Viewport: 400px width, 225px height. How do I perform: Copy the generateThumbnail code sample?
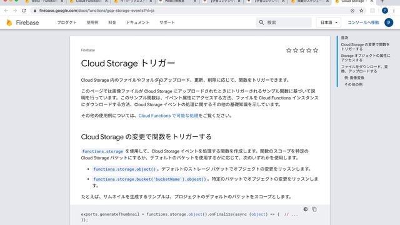[314, 209]
